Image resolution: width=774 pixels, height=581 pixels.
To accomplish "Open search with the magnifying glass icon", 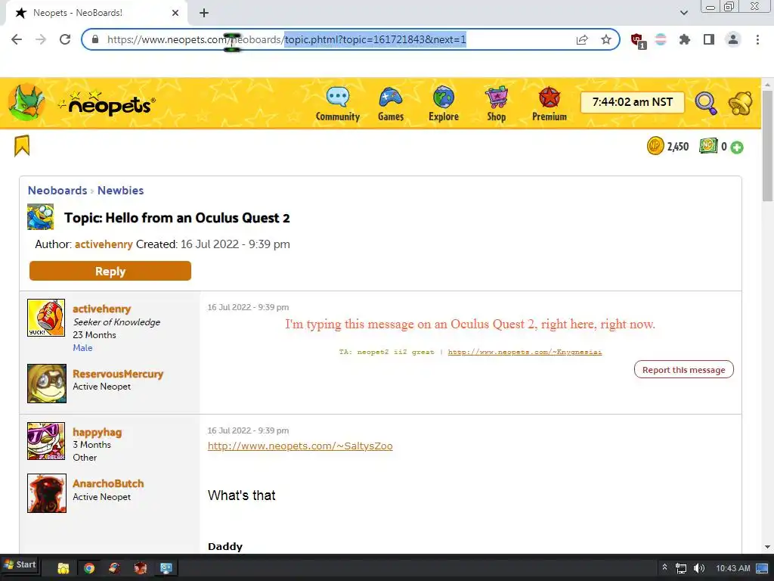I will (x=706, y=103).
